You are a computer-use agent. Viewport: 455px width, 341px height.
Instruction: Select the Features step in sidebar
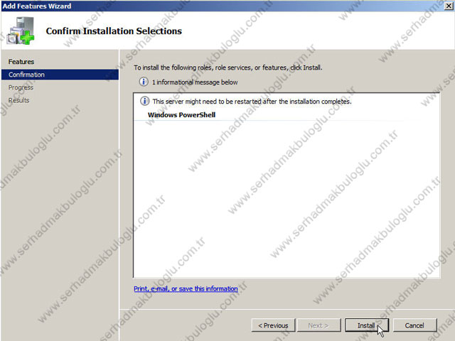[x=21, y=62]
